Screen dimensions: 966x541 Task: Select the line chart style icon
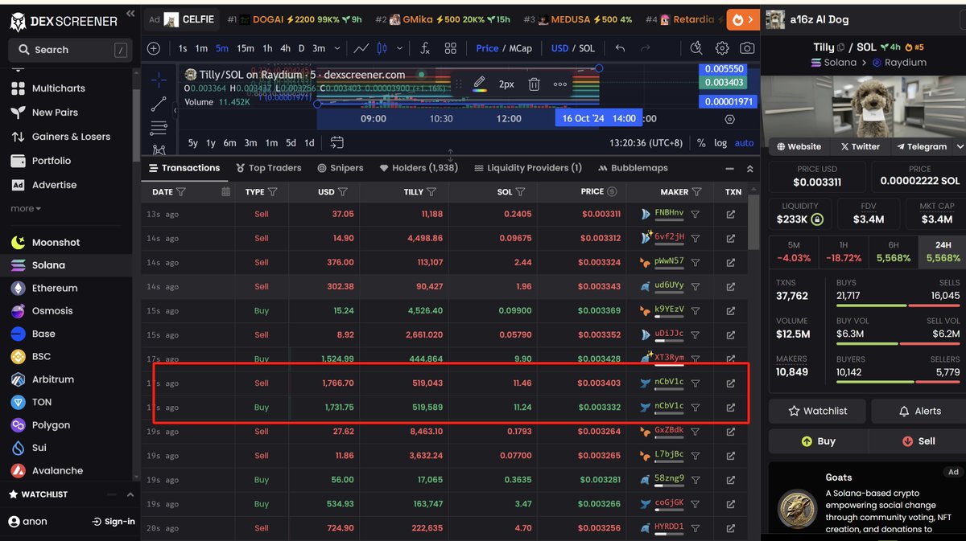pos(361,48)
